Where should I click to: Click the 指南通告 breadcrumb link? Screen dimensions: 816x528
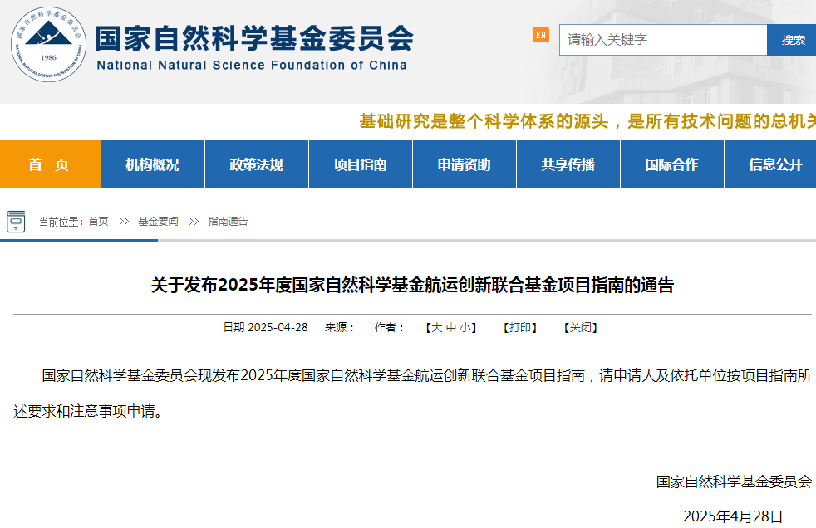pos(228,222)
